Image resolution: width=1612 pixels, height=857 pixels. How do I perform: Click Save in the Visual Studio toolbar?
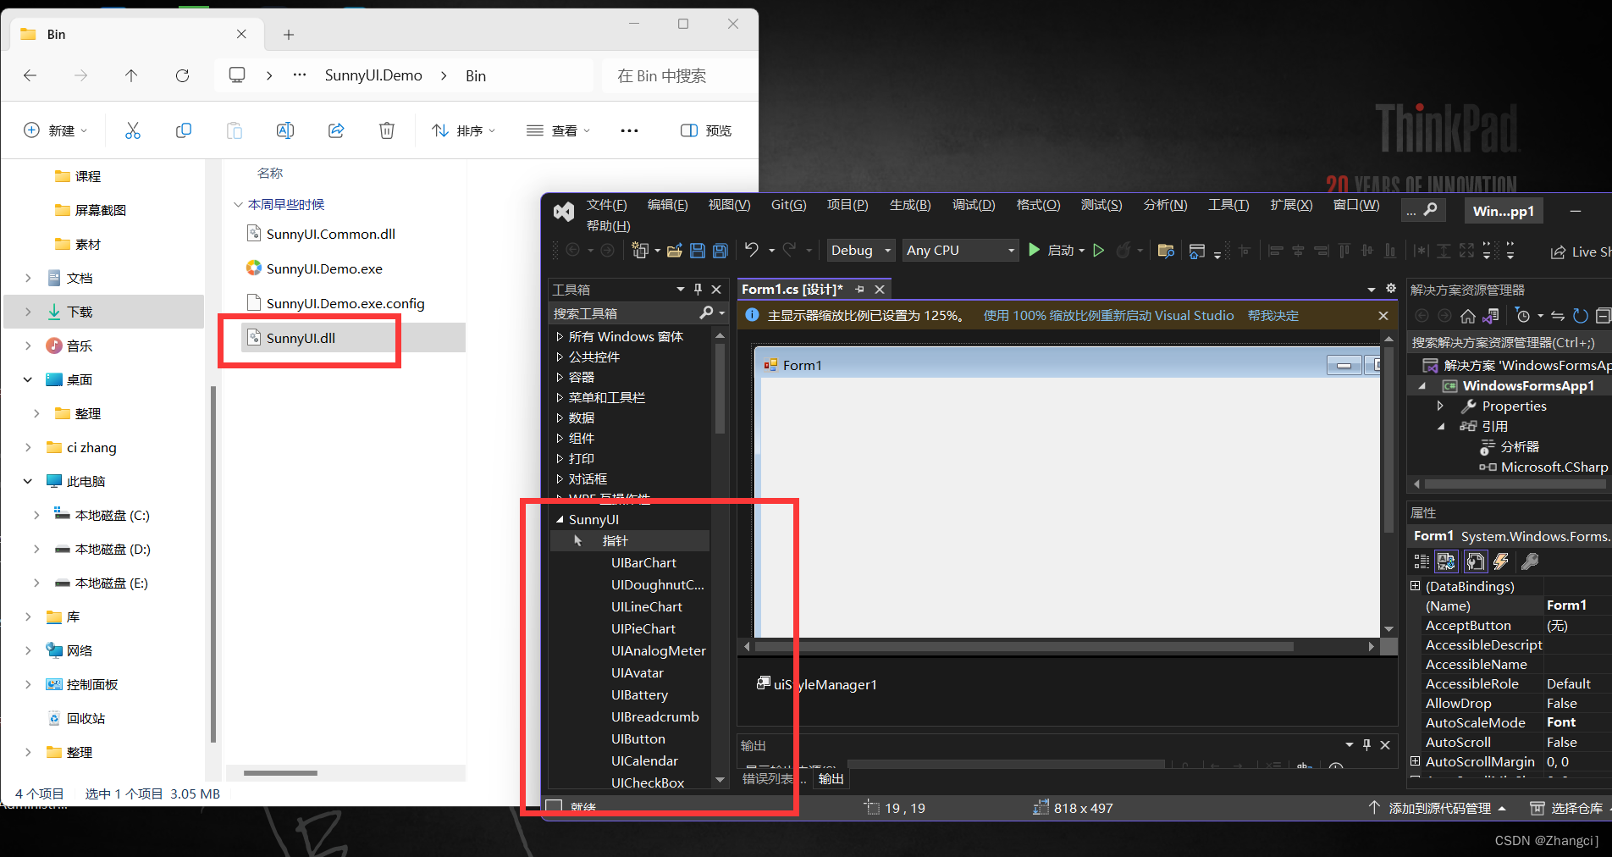tap(698, 251)
